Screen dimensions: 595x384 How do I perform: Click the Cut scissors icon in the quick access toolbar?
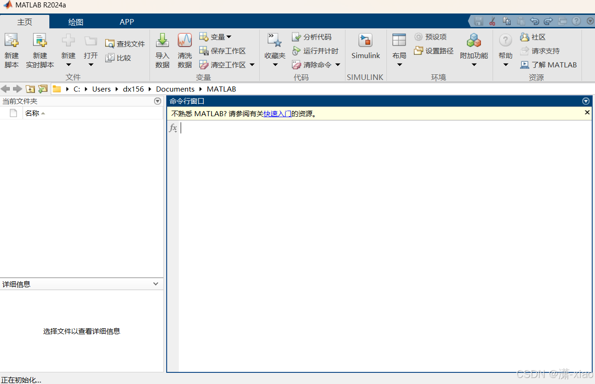pos(492,21)
